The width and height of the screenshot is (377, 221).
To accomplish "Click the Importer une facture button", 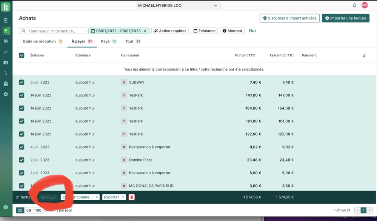I will click(x=345, y=18).
